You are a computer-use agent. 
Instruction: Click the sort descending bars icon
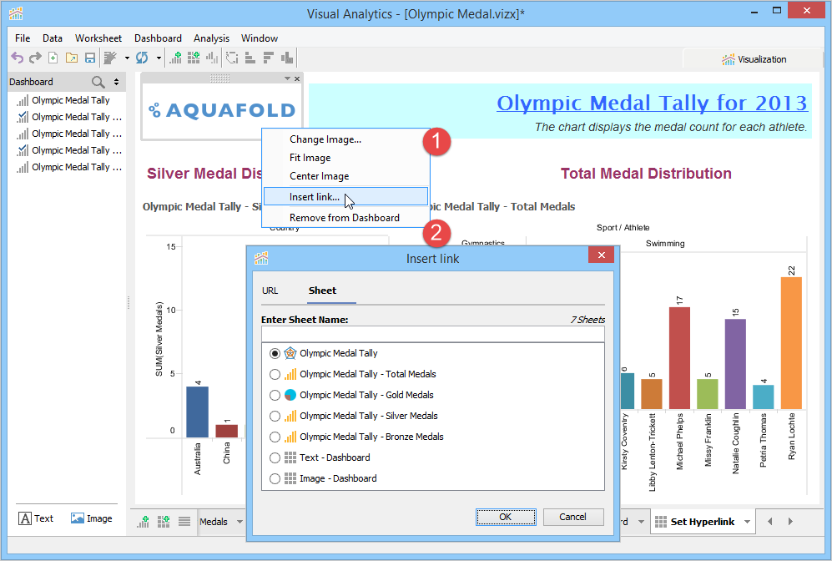click(x=269, y=58)
